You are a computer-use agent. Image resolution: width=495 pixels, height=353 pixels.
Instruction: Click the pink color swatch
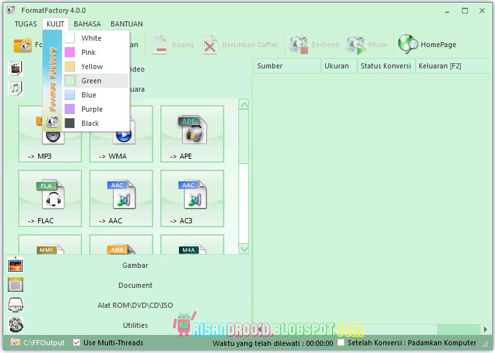tap(70, 52)
